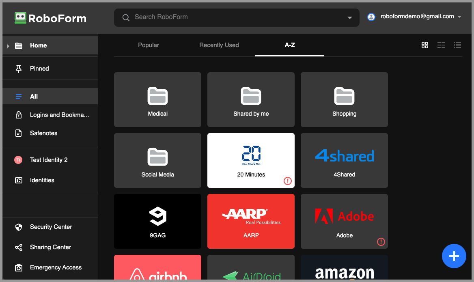
Task: Click the blue add new item button
Action: point(454,256)
